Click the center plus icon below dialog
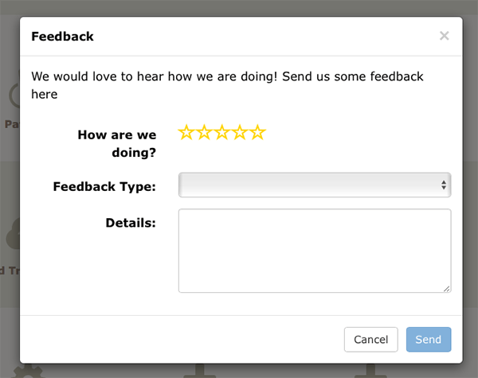This screenshot has height=378, width=478. tap(200, 371)
